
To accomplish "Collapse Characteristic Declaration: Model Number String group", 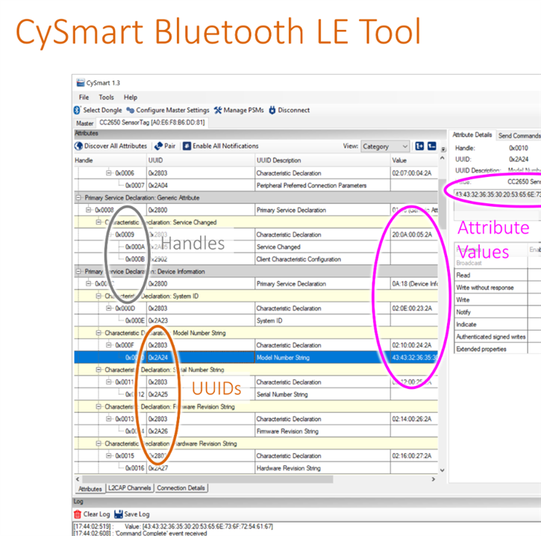I will pos(98,333).
